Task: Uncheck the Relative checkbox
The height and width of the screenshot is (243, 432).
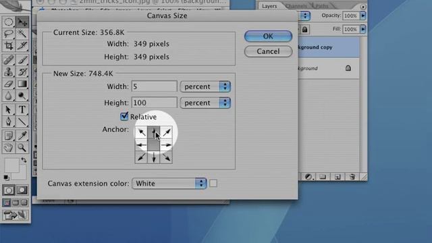Action: [124, 116]
